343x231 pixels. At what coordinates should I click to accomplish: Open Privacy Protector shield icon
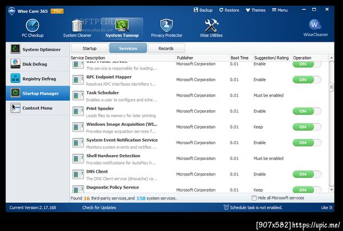pos(166,25)
